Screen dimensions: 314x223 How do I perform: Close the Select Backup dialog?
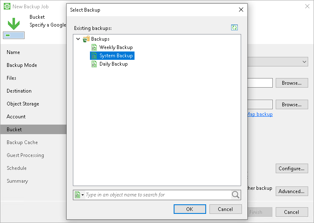[x=241, y=10]
